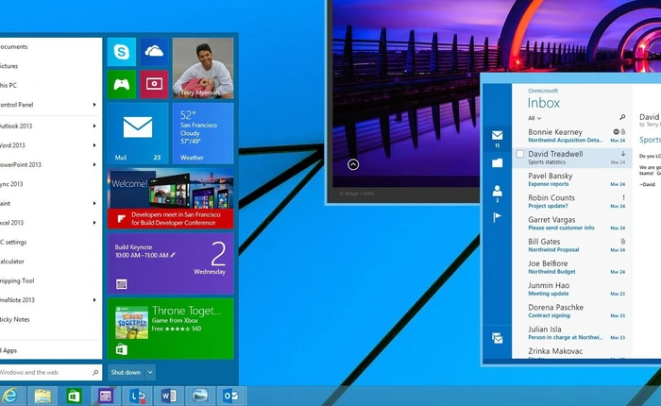Image resolution: width=661 pixels, height=406 pixels.
Task: Open the red Video tile
Action: 154,84
